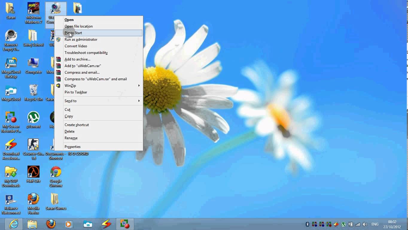Click the µTorrent system tray icon
The image size is (408, 230).
point(343,224)
